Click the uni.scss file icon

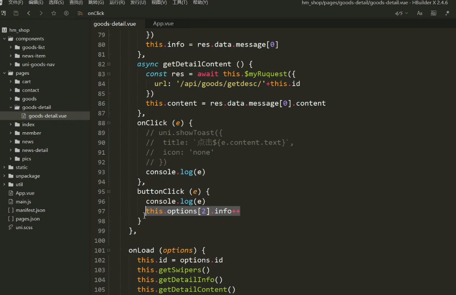[x=11, y=227]
